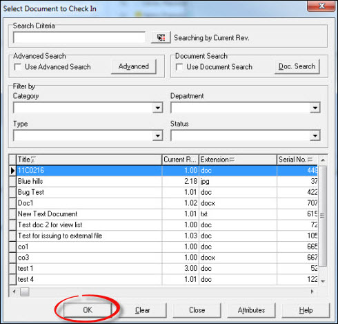338x324 pixels.
Task: Focus the Search Criteria text field
Action: pos(79,37)
